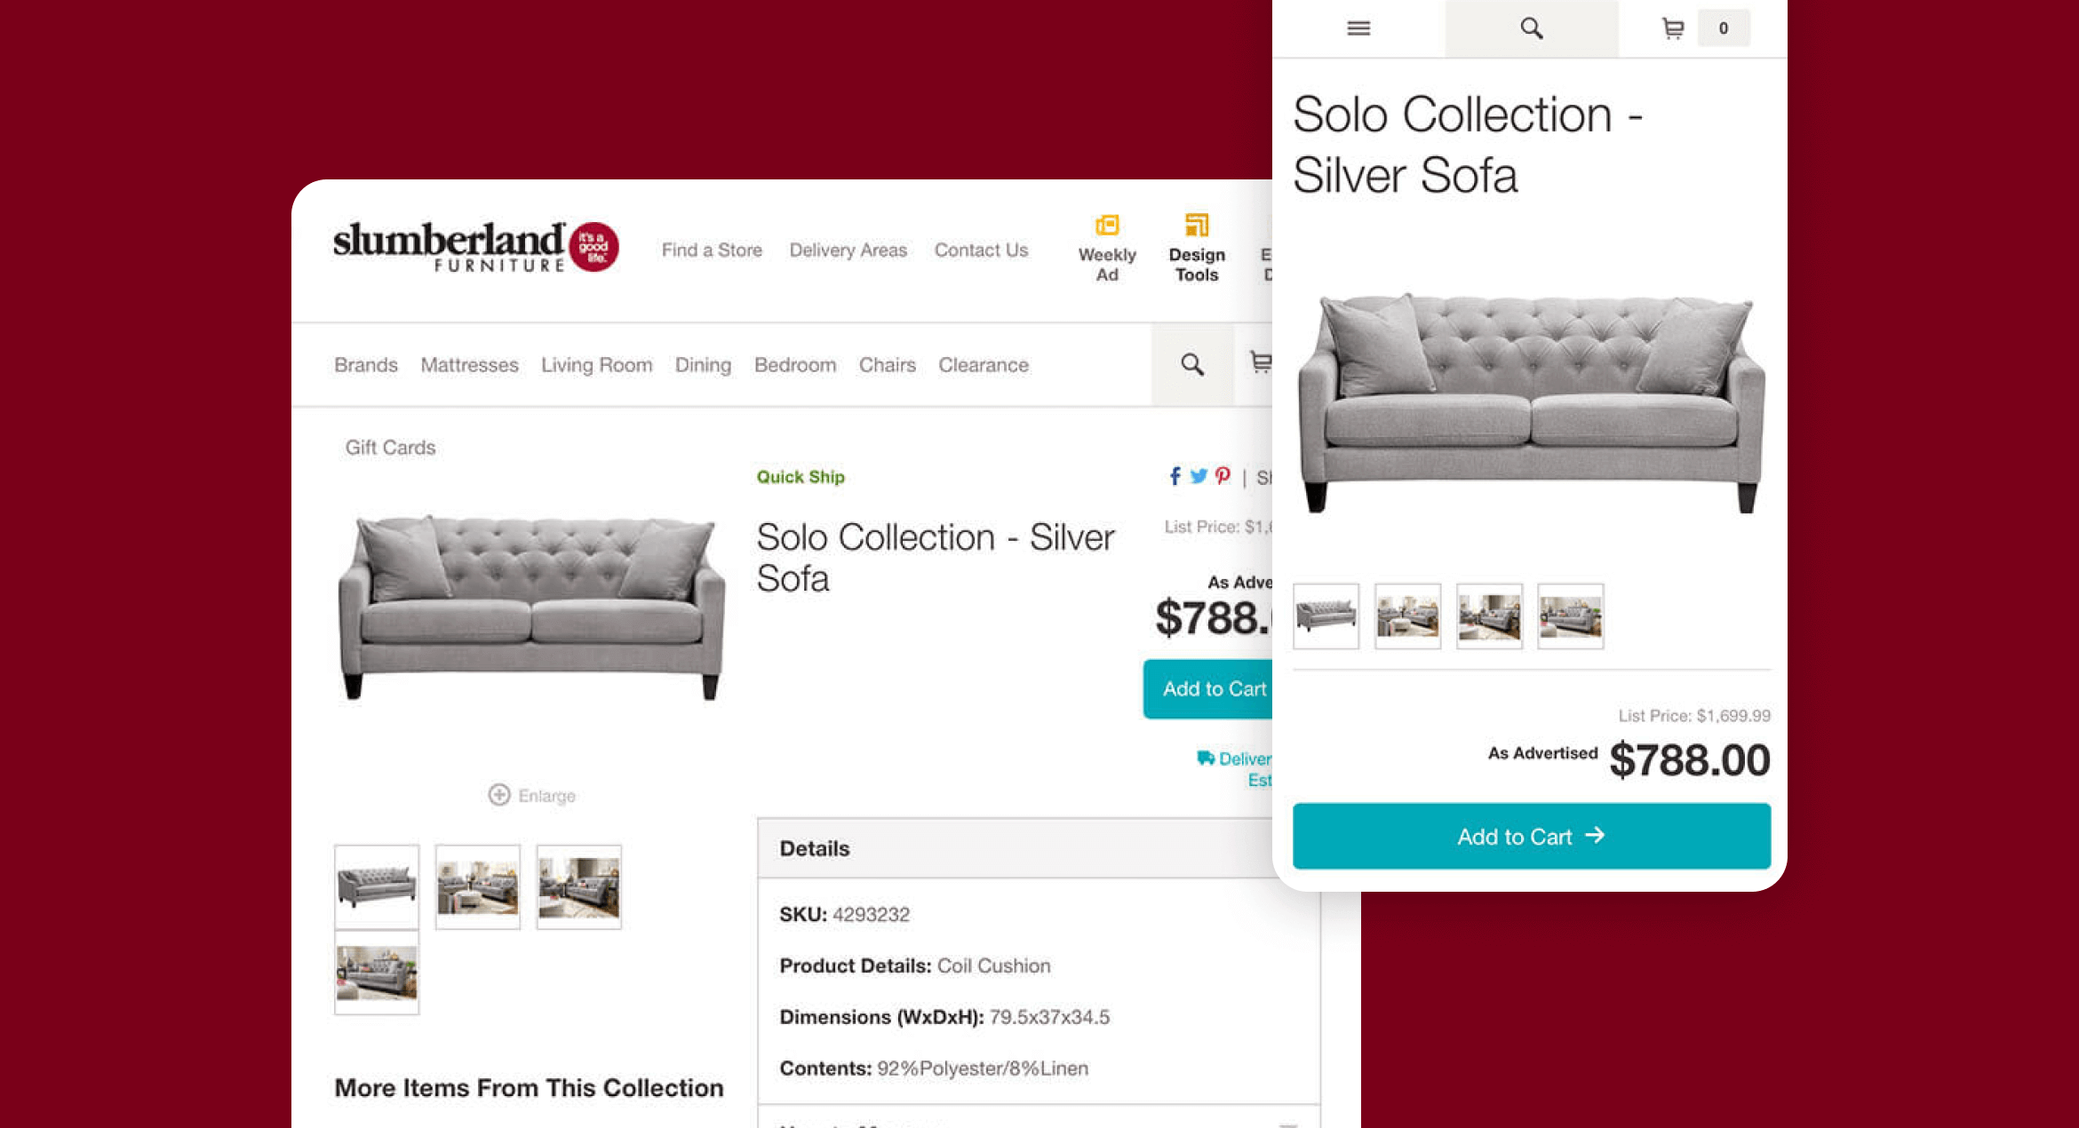Select the Living Room menu item

click(x=596, y=365)
